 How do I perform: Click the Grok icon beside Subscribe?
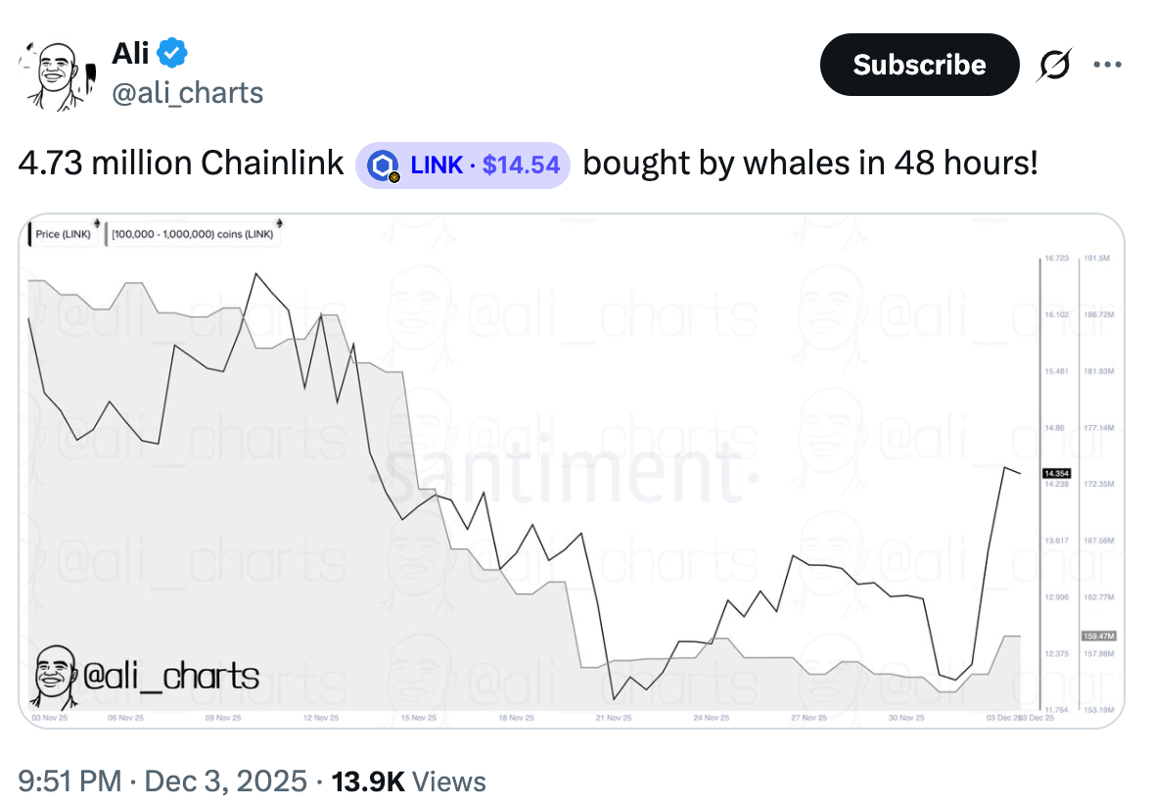tap(1055, 65)
